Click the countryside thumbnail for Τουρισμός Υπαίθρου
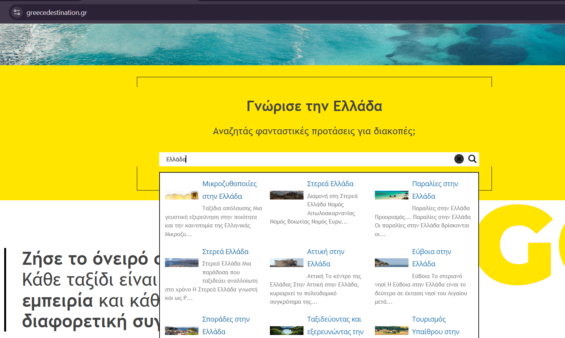Viewport: 565px width, 338px height. point(392,330)
